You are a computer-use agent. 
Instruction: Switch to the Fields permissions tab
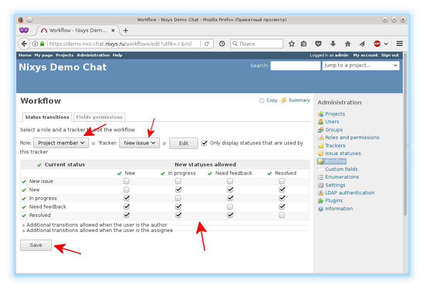tap(99, 117)
